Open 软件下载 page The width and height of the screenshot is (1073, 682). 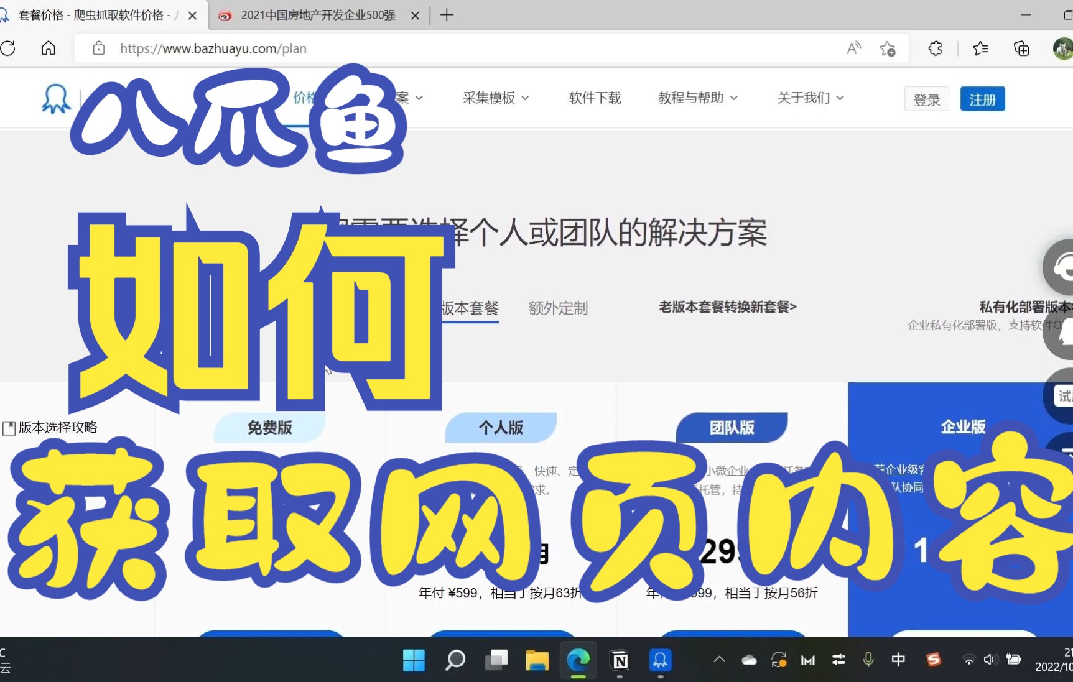pos(595,98)
